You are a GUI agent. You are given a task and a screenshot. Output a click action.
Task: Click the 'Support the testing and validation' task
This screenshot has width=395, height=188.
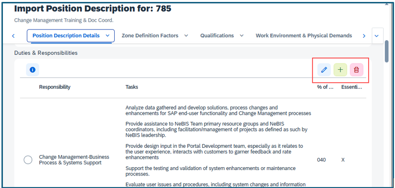tap(210, 171)
